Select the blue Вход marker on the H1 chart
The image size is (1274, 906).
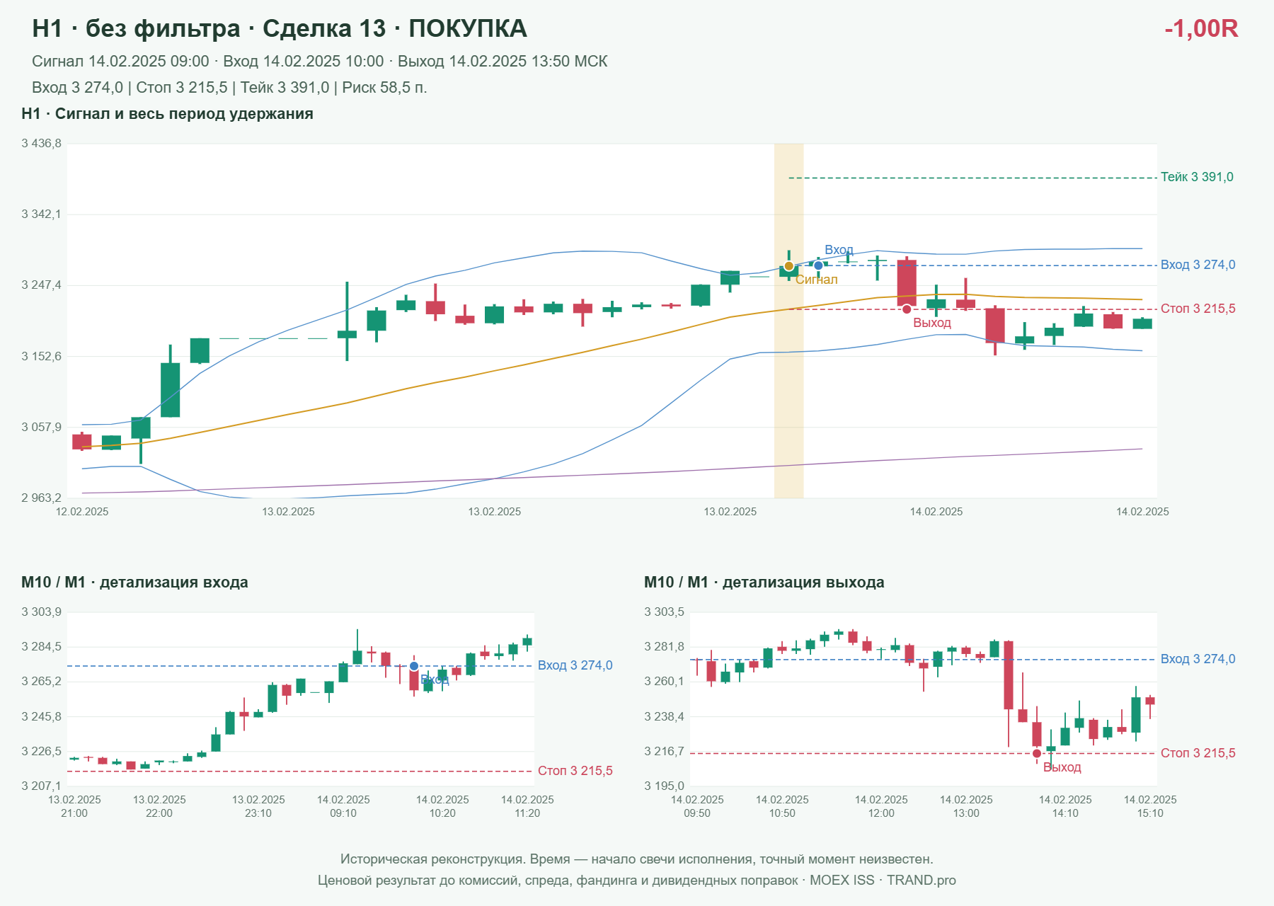[x=818, y=265]
